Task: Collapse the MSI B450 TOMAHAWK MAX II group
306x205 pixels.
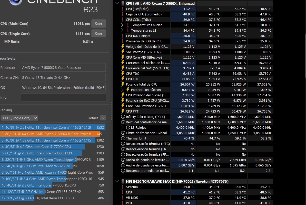Action: pyautogui.click(x=117, y=181)
